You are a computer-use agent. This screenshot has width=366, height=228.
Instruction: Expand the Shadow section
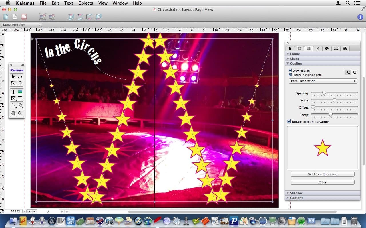click(x=296, y=193)
